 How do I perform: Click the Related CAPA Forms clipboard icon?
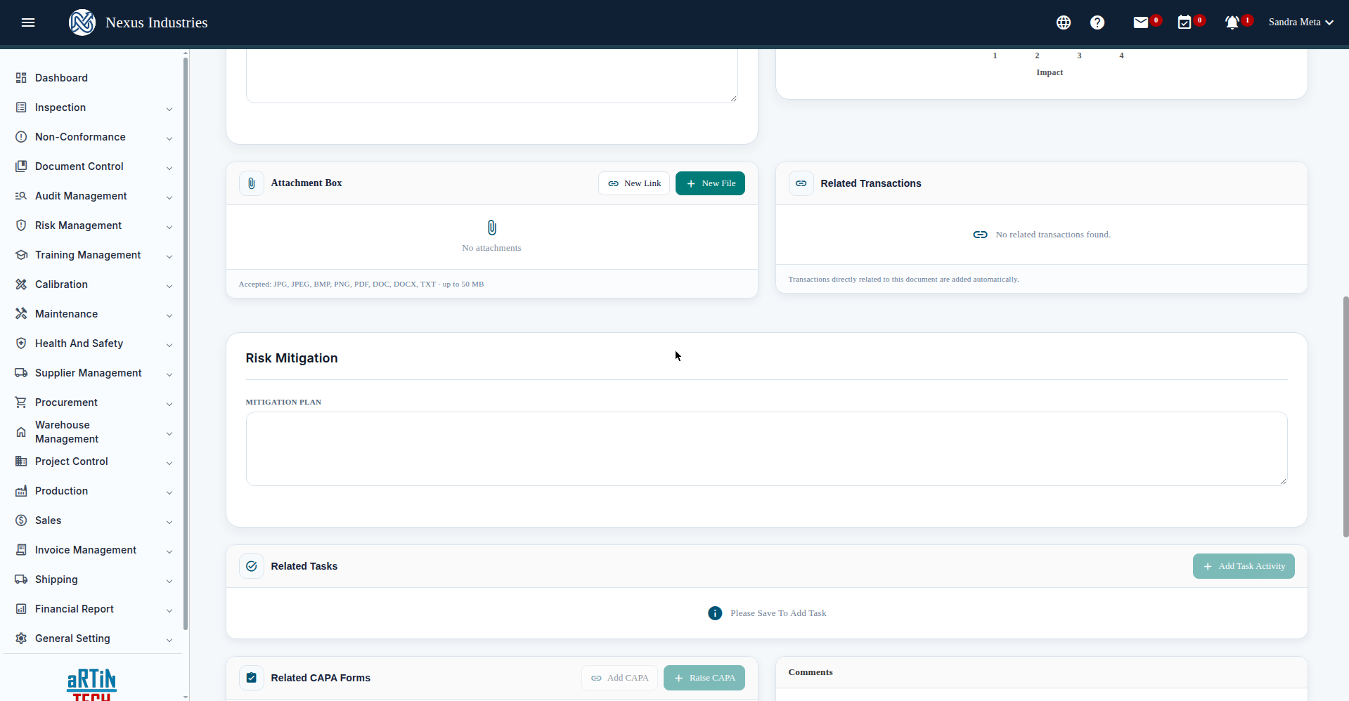(252, 678)
